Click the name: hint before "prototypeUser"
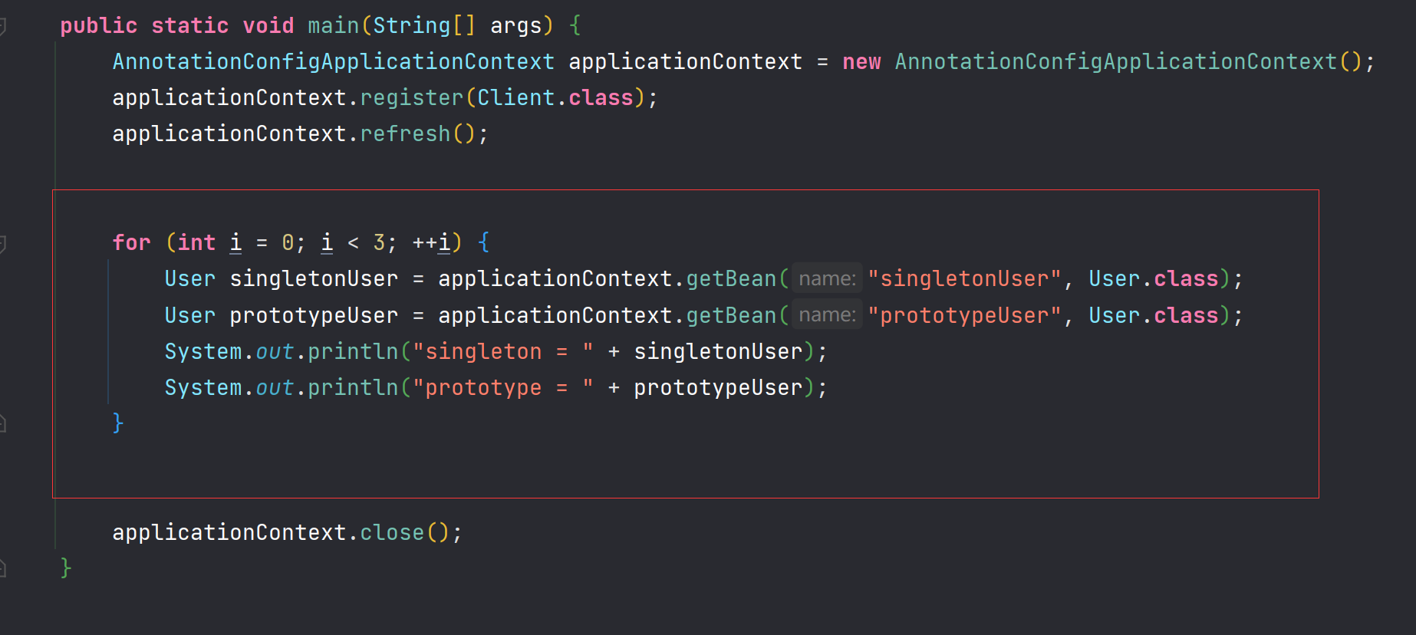Image resolution: width=1416 pixels, height=635 pixels. point(827,315)
